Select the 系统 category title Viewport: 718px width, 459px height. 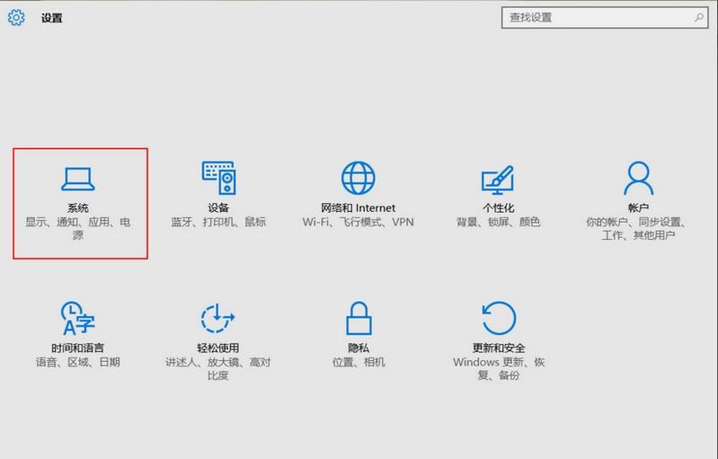pyautogui.click(x=78, y=207)
